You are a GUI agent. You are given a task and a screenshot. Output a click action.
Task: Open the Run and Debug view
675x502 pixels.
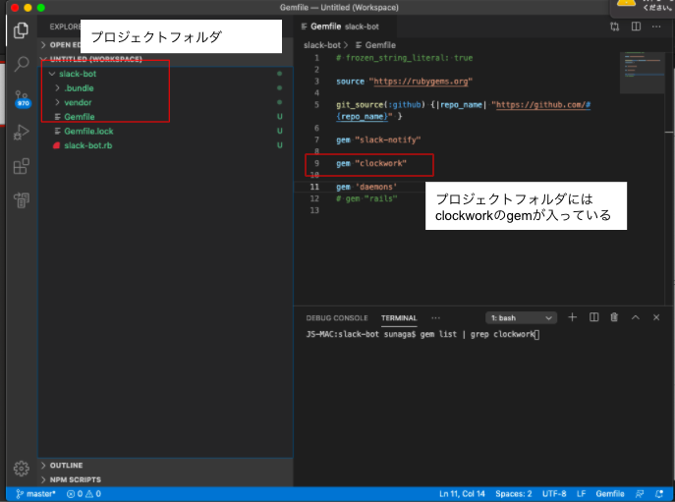click(21, 133)
